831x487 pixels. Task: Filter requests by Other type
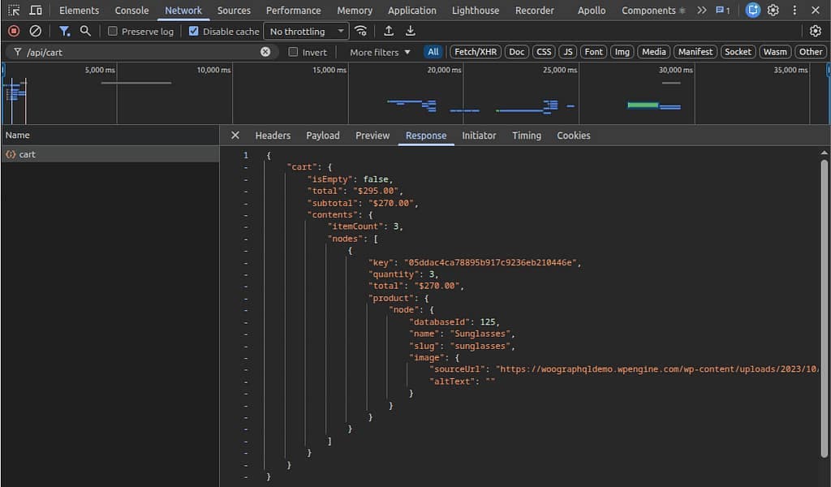[811, 52]
